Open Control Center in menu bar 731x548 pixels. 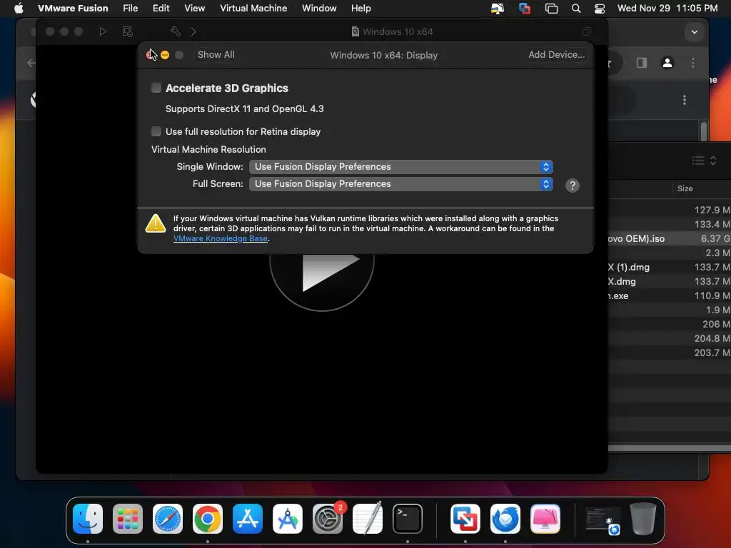600,8
